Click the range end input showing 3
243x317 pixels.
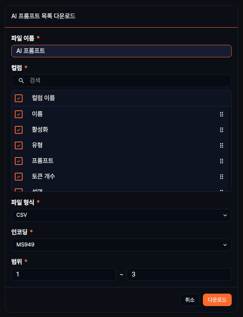tap(179, 274)
